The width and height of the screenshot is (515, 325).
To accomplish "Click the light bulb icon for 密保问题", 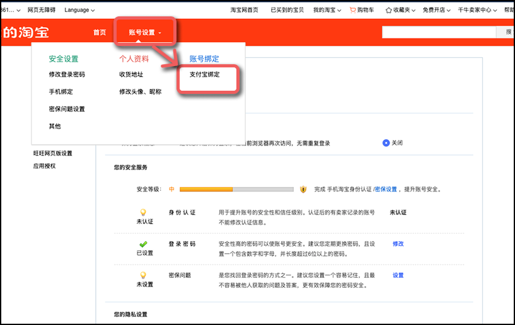I will click(144, 275).
